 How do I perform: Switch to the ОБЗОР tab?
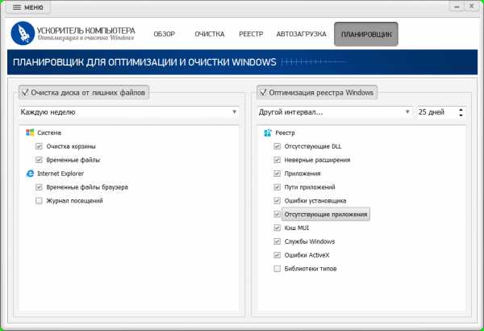pyautogui.click(x=165, y=34)
